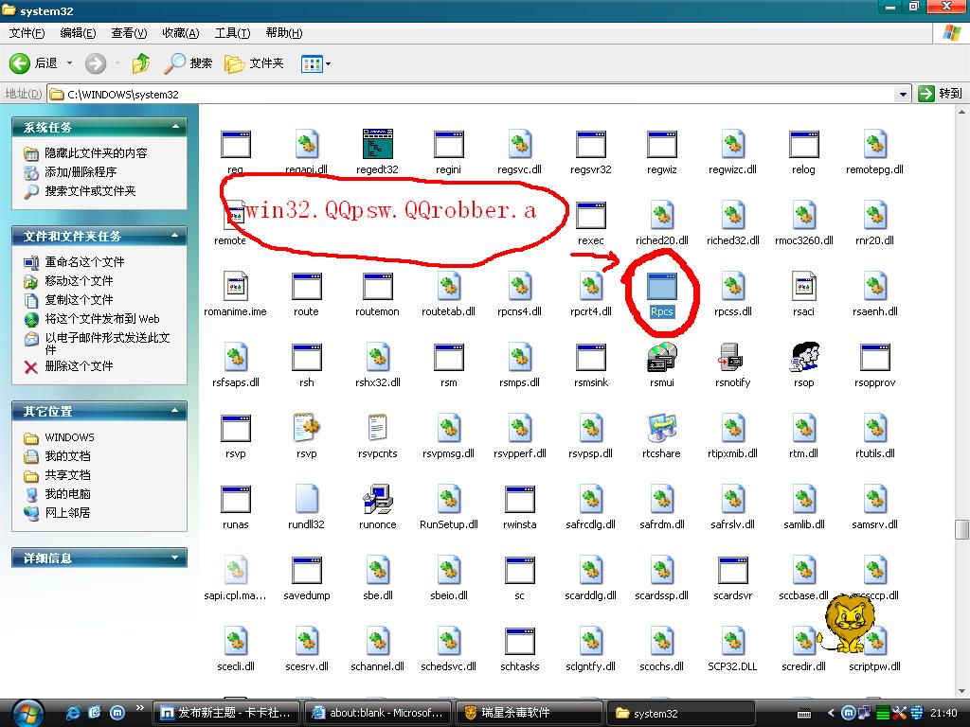Click the scrollbar up arrow
The height and width of the screenshot is (727, 970).
coord(961,112)
